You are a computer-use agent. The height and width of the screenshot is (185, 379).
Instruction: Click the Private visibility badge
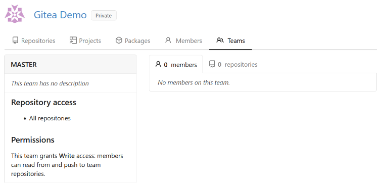104,16
